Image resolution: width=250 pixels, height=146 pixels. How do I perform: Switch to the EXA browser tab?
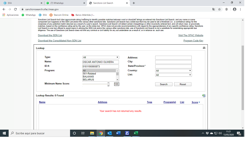pyautogui.click(x=22, y=3)
